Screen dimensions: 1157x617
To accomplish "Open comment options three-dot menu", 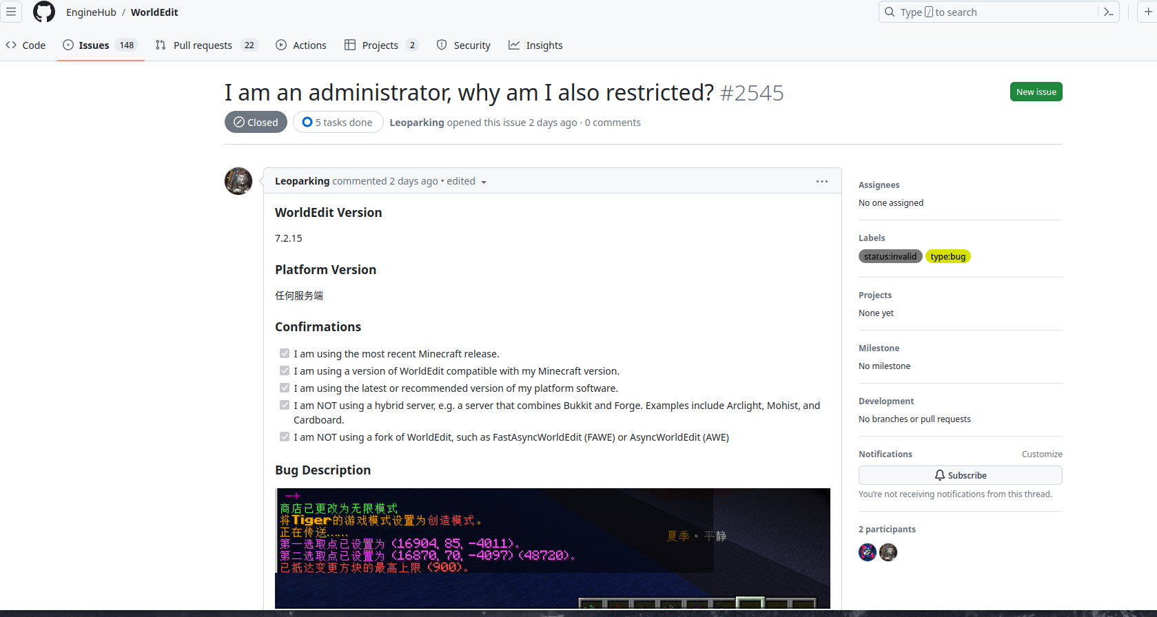I will [x=821, y=181].
